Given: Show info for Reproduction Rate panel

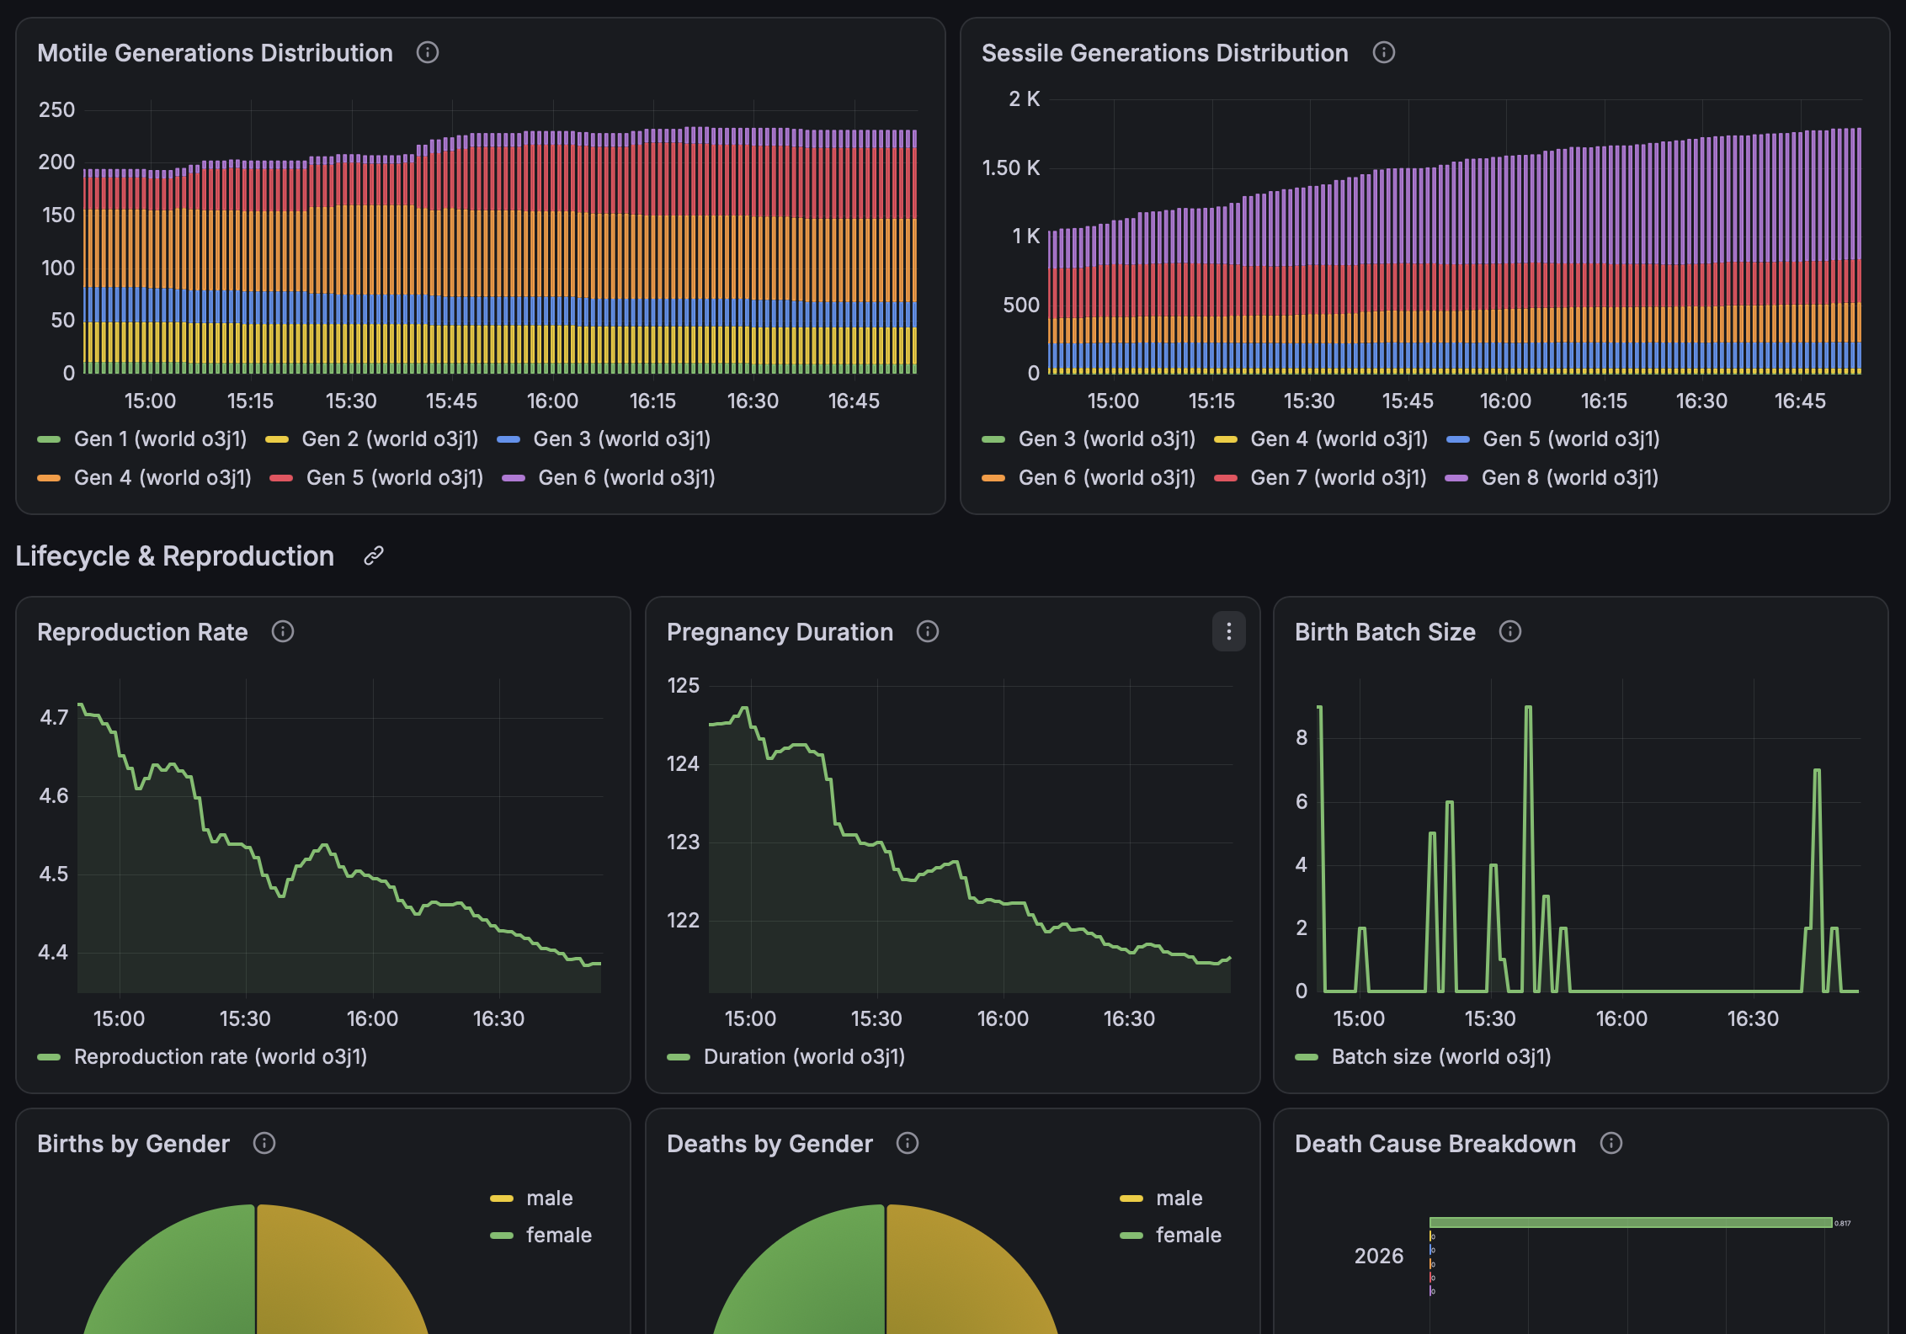Looking at the screenshot, I should (x=283, y=631).
